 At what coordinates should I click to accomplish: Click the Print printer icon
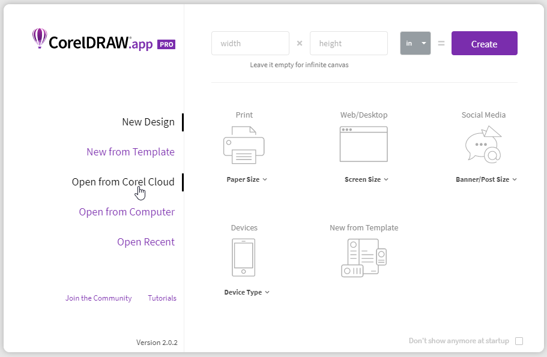click(244, 145)
